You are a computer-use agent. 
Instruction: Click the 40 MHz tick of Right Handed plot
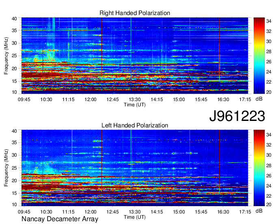click(x=14, y=19)
